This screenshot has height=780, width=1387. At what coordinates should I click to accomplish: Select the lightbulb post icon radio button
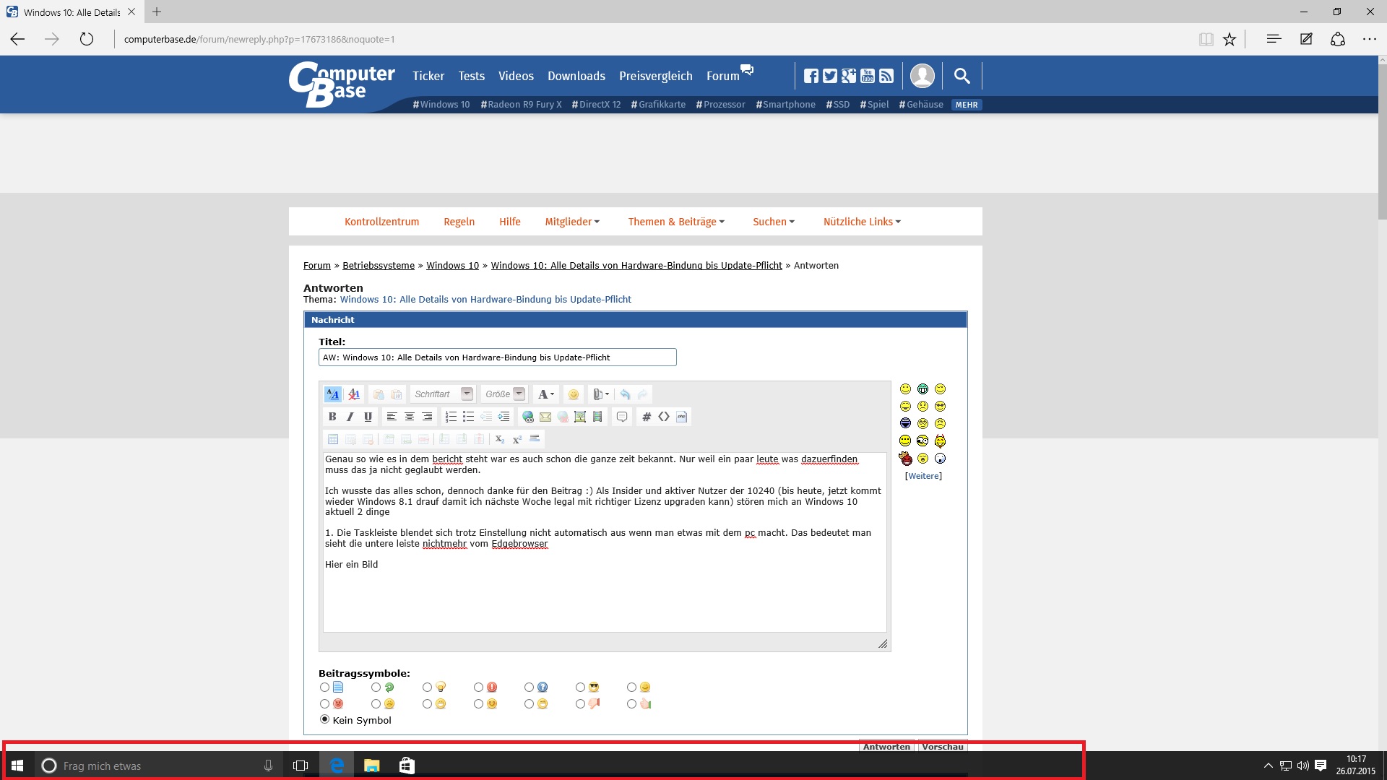point(428,688)
